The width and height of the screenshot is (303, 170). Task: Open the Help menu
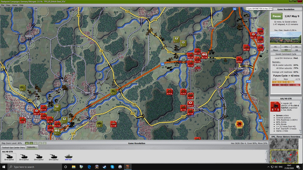click(21, 5)
